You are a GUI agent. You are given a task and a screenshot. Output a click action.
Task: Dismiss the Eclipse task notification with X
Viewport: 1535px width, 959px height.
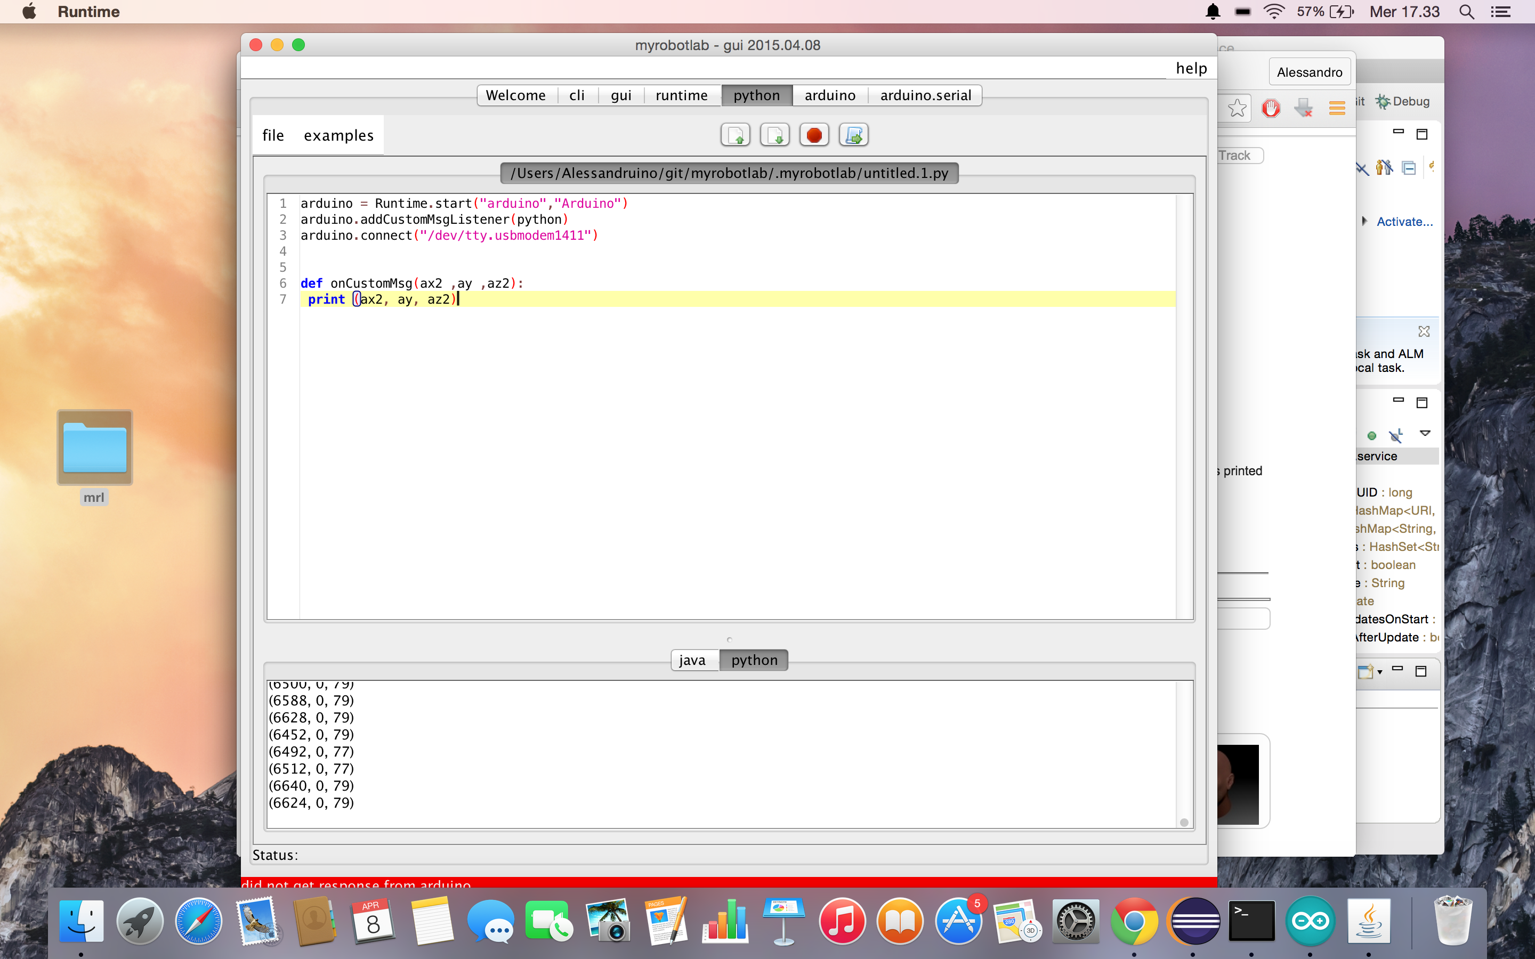(x=1424, y=331)
